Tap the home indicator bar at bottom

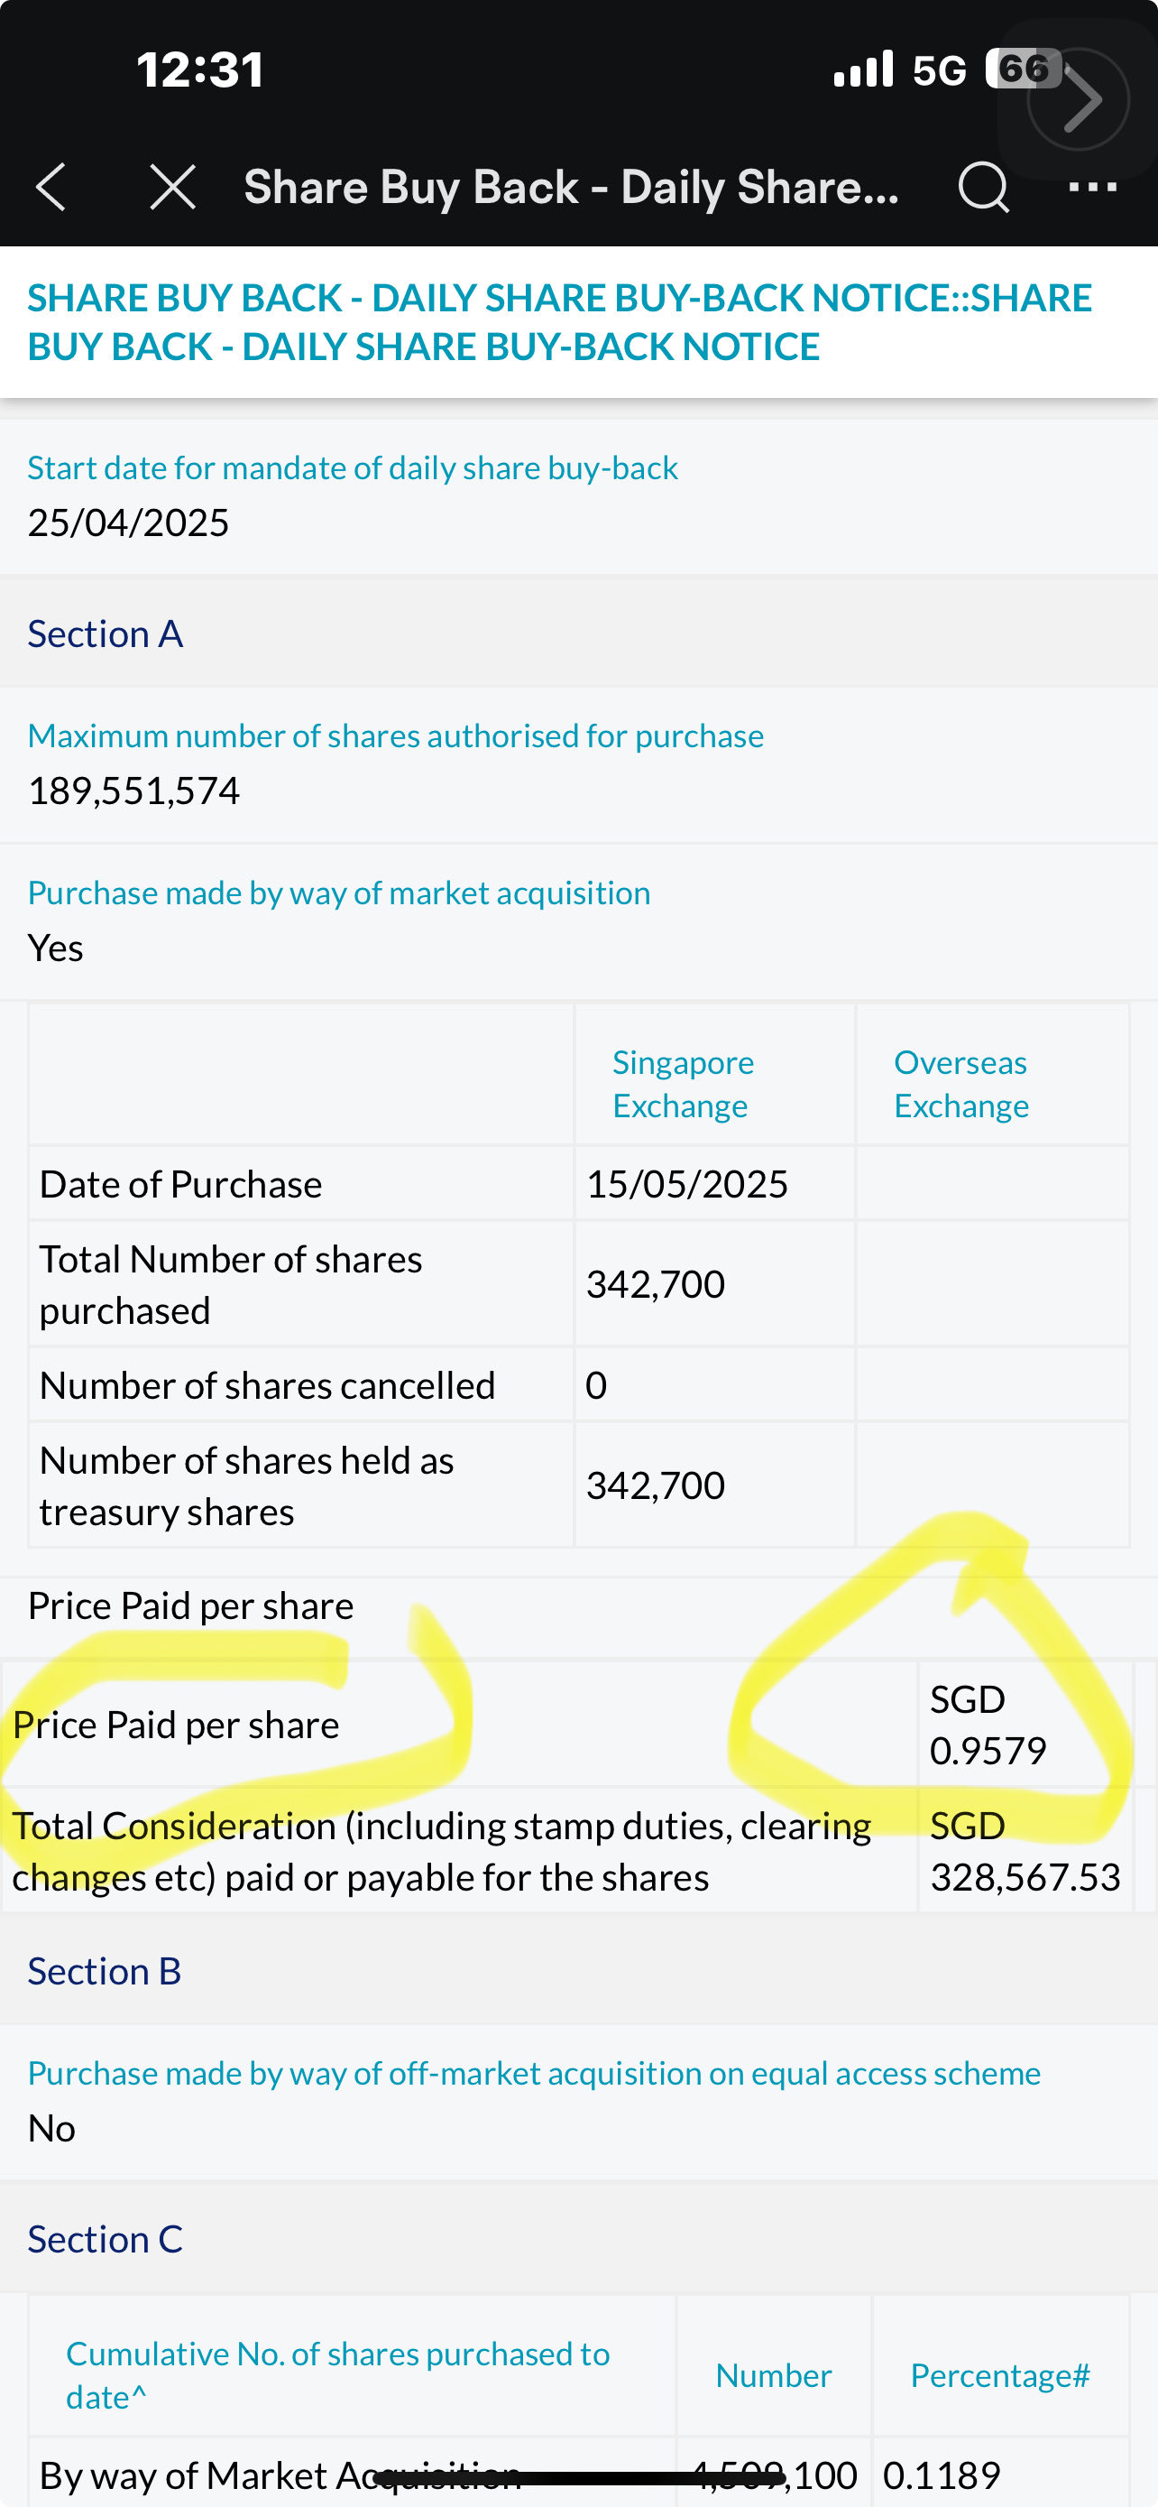[580, 2477]
